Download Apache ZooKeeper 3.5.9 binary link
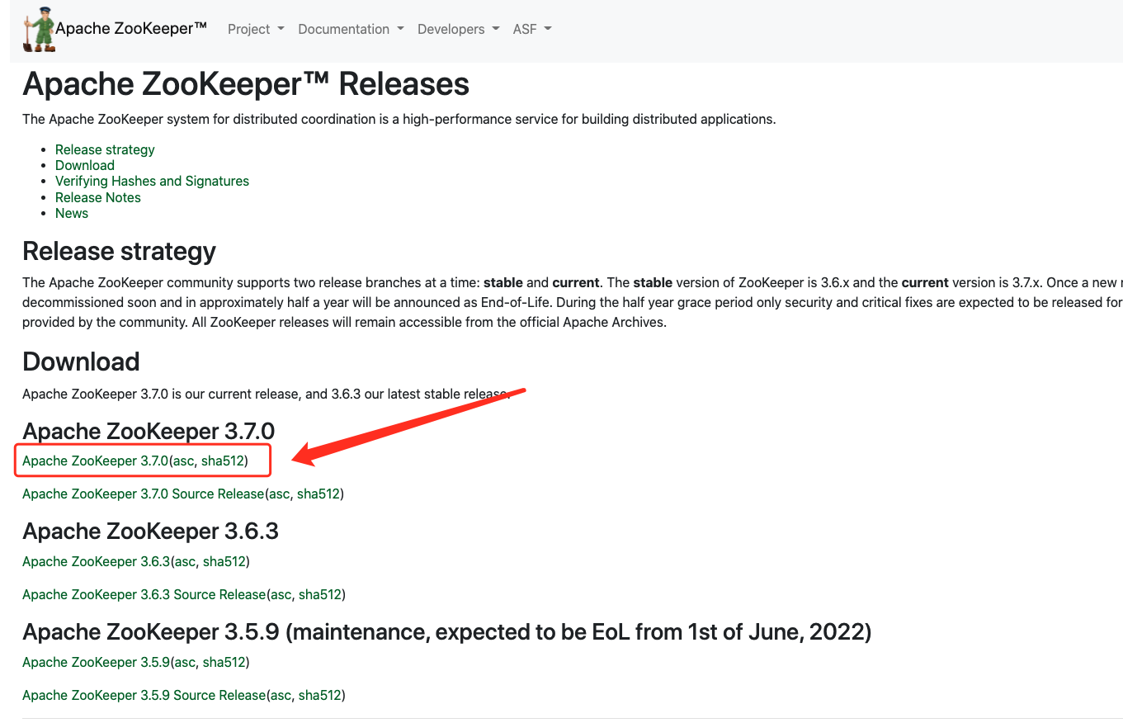 point(96,662)
